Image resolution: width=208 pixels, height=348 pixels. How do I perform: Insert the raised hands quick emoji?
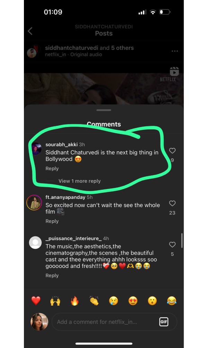coord(55,301)
